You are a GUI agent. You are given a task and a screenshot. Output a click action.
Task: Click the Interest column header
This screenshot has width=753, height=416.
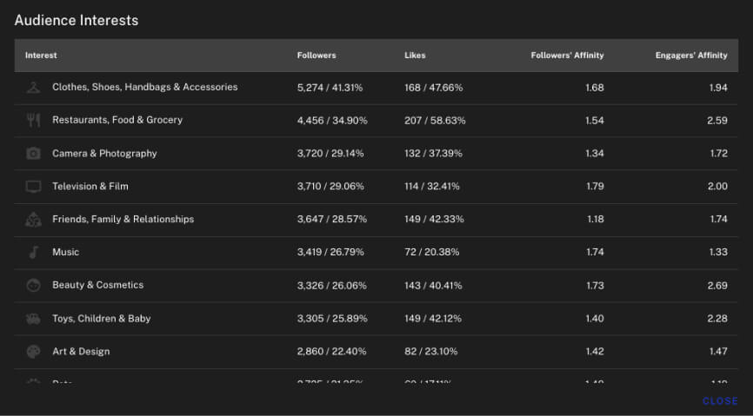41,56
